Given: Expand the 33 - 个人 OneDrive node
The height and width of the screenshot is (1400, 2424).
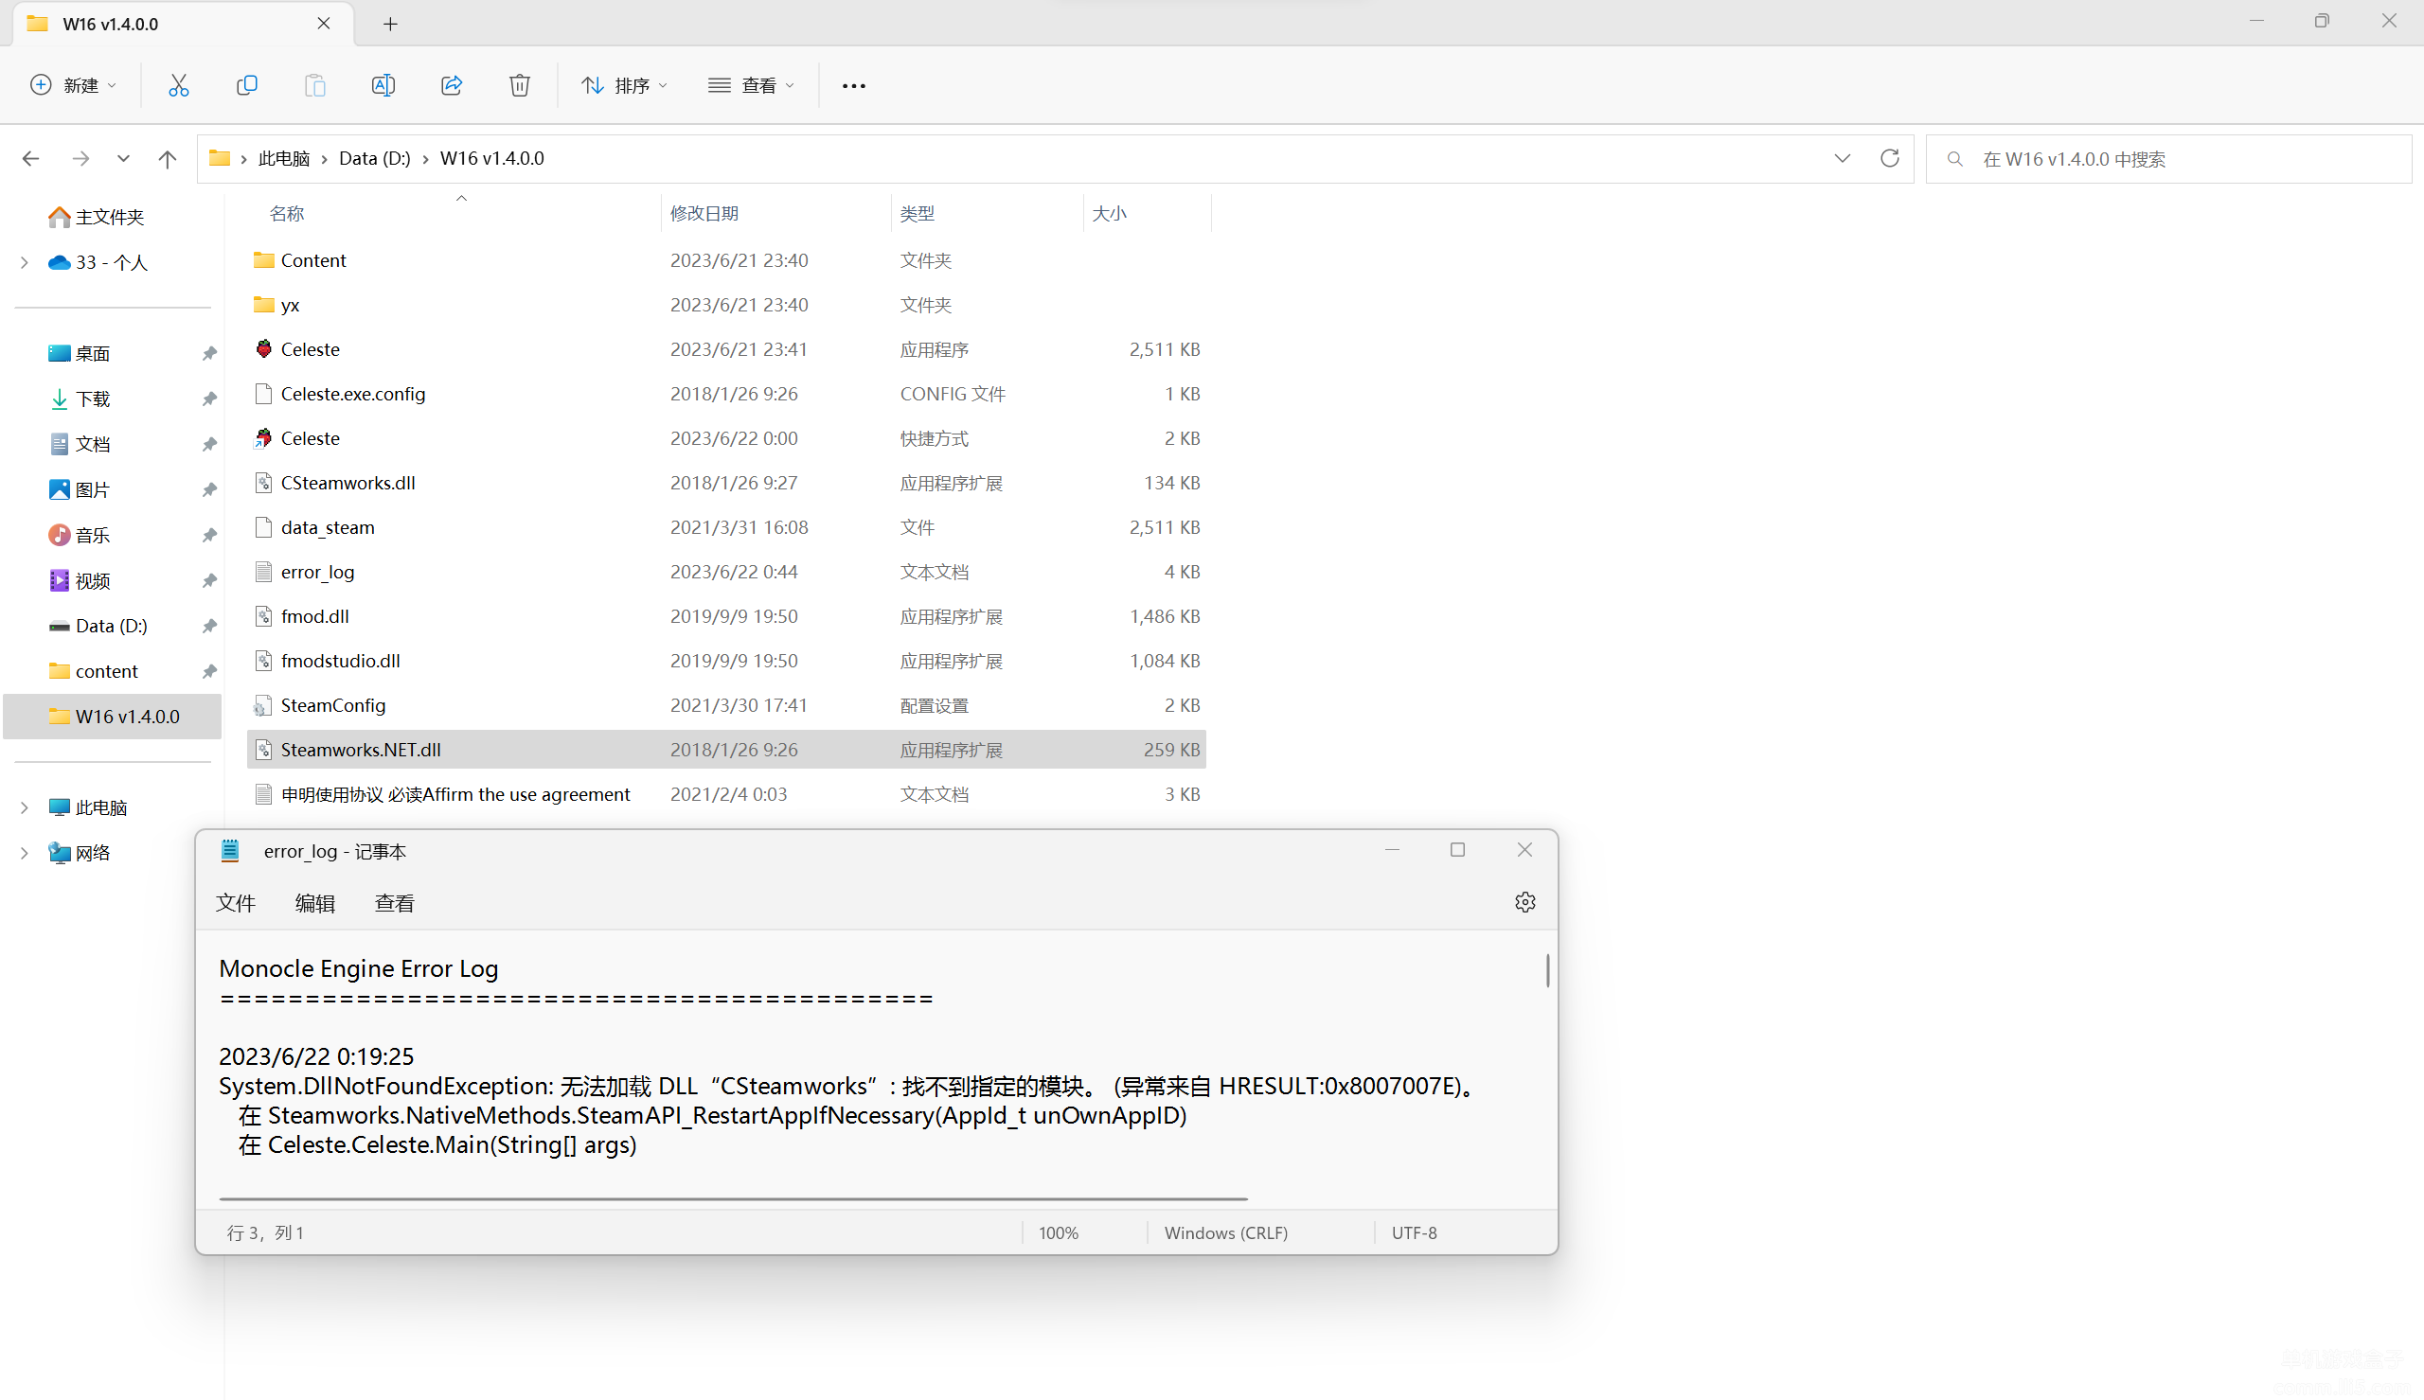Looking at the screenshot, I should coord(24,262).
